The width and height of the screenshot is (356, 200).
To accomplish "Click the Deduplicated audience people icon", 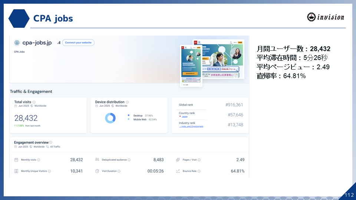I will pos(97,159).
